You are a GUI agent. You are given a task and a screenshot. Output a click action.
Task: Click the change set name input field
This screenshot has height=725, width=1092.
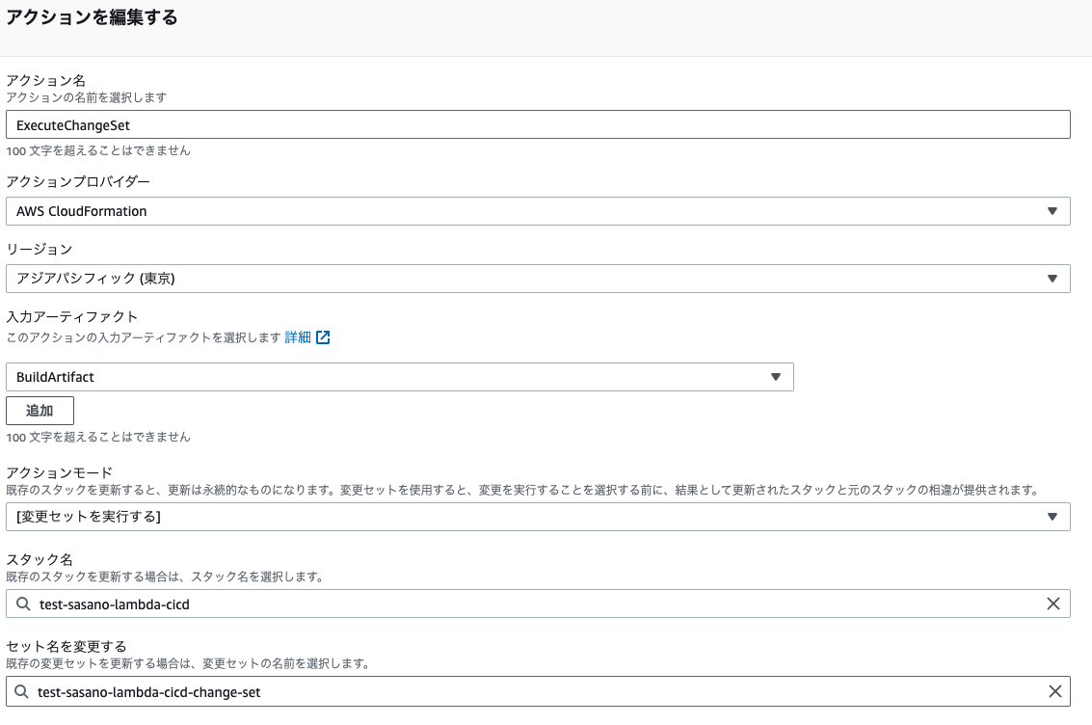tap(482, 691)
